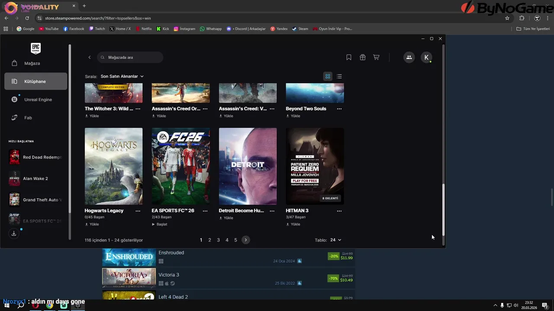Expand the Tablo 24 per-page dropdown
This screenshot has height=311, width=554.
(335, 240)
